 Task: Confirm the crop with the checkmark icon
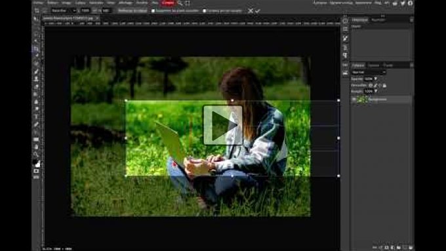click(258, 11)
